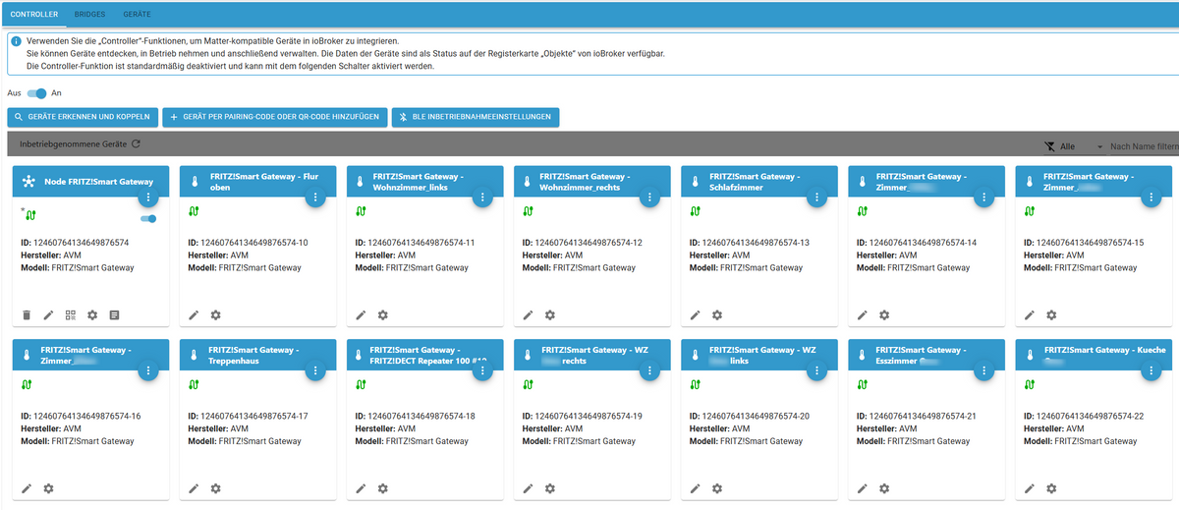Open three-dot menu on Wohnzimmer_links card
Image resolution: width=1179 pixels, height=510 pixels.
point(481,198)
